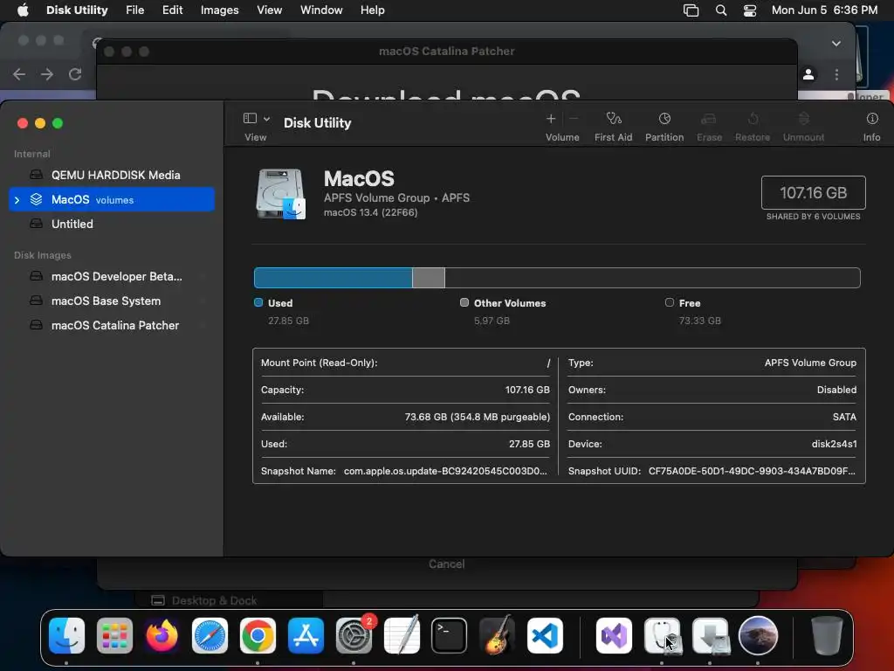
Task: Open Visual Studio Code from Dock
Action: click(545, 635)
